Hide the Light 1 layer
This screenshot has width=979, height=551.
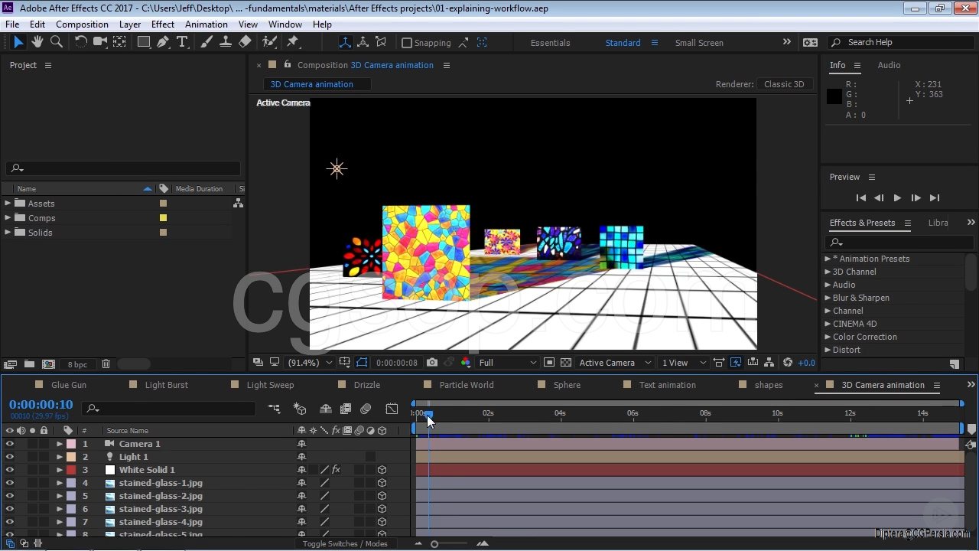9,457
